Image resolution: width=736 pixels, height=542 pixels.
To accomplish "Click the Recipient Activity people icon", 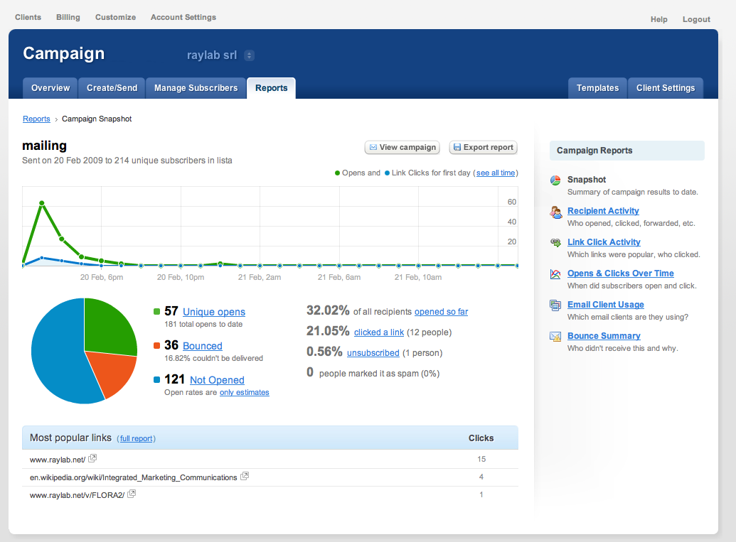I will pyautogui.click(x=555, y=212).
